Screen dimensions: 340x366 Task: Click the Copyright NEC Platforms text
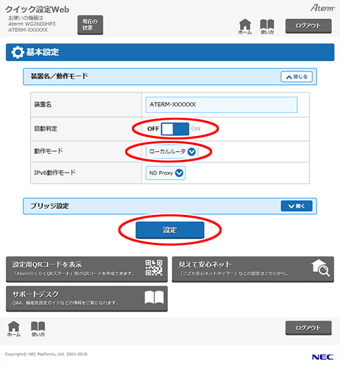pyautogui.click(x=46, y=354)
